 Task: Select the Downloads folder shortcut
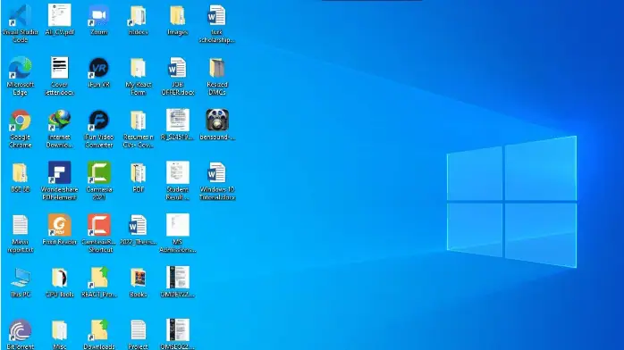[98, 329]
